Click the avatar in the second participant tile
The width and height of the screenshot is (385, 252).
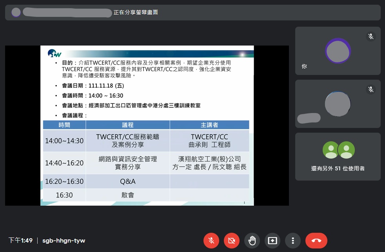338,104
